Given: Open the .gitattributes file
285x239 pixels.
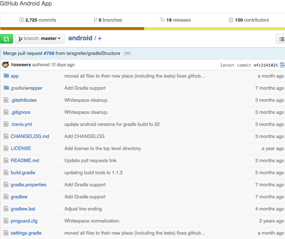Looking at the screenshot, I should pyautogui.click(x=24, y=100).
